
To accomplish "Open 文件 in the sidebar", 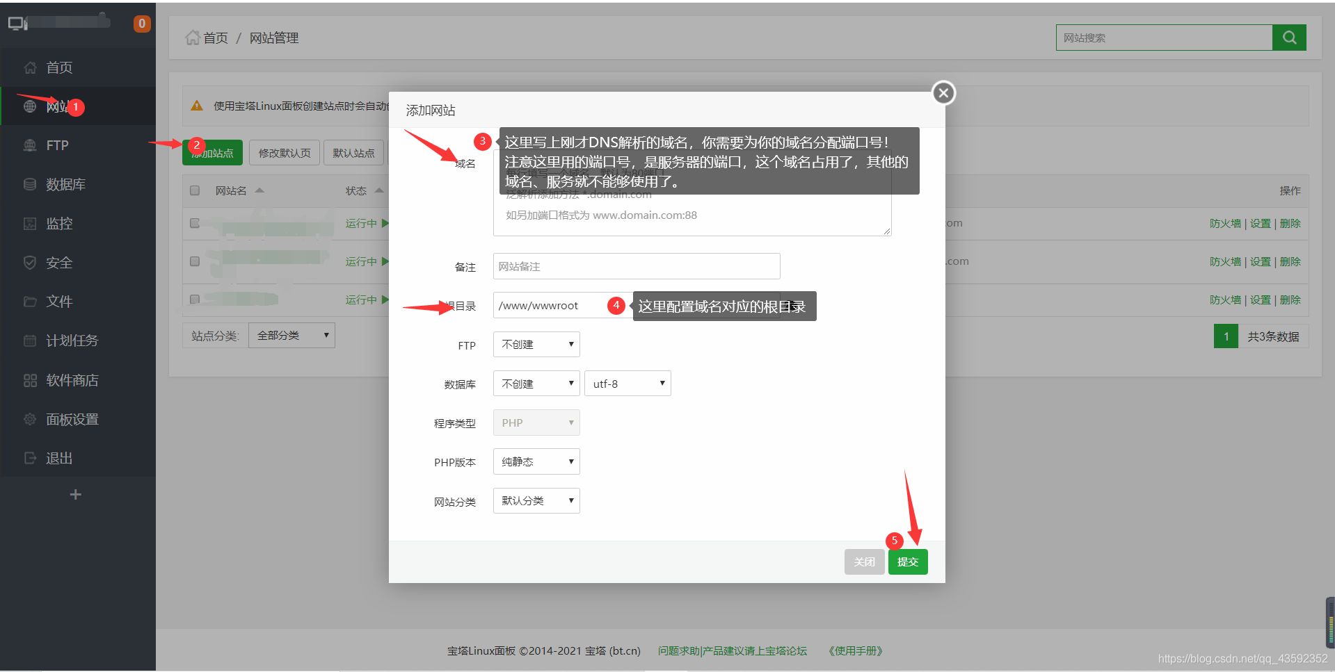I will coord(78,302).
